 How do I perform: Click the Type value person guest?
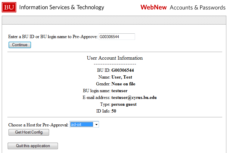tap(124, 104)
